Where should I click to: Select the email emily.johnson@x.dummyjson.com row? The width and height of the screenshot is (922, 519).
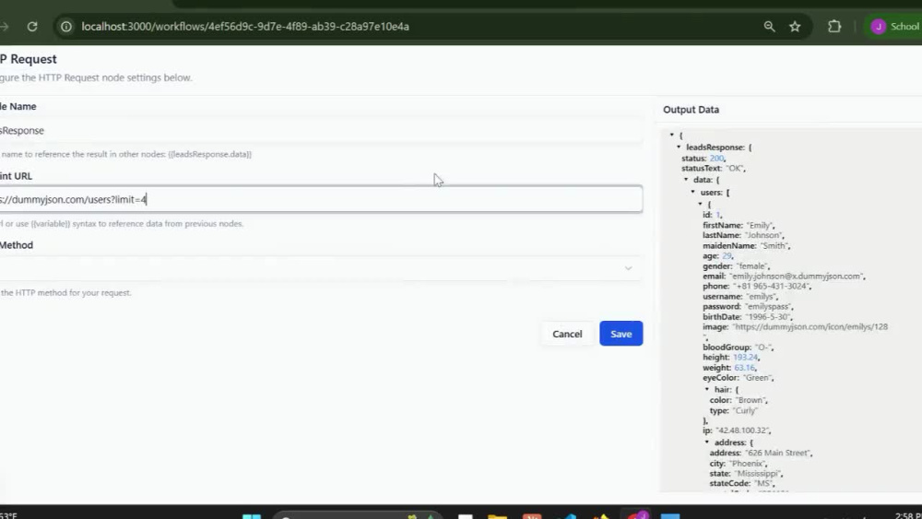[784, 276]
